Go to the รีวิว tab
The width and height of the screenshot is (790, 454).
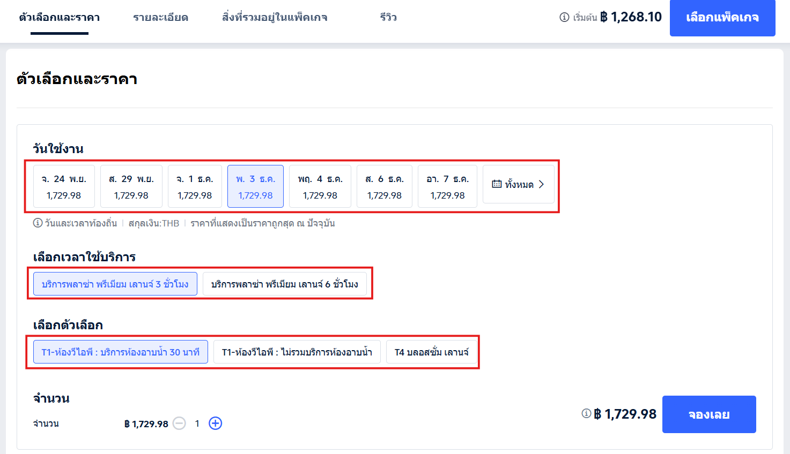pyautogui.click(x=388, y=18)
